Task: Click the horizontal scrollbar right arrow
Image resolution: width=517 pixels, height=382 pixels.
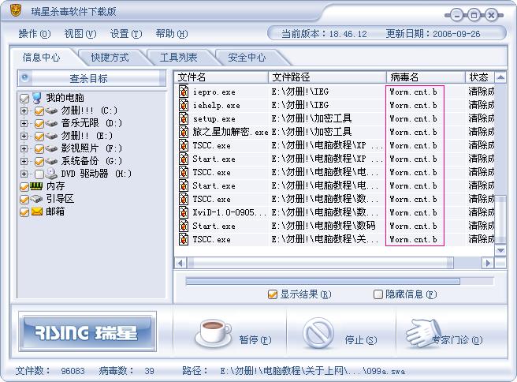Action: [x=488, y=263]
